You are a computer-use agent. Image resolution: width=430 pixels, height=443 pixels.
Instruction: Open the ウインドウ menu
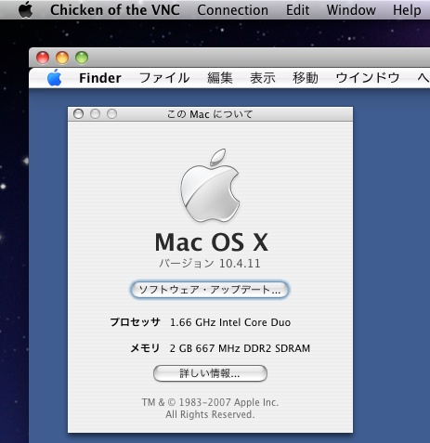point(368,78)
